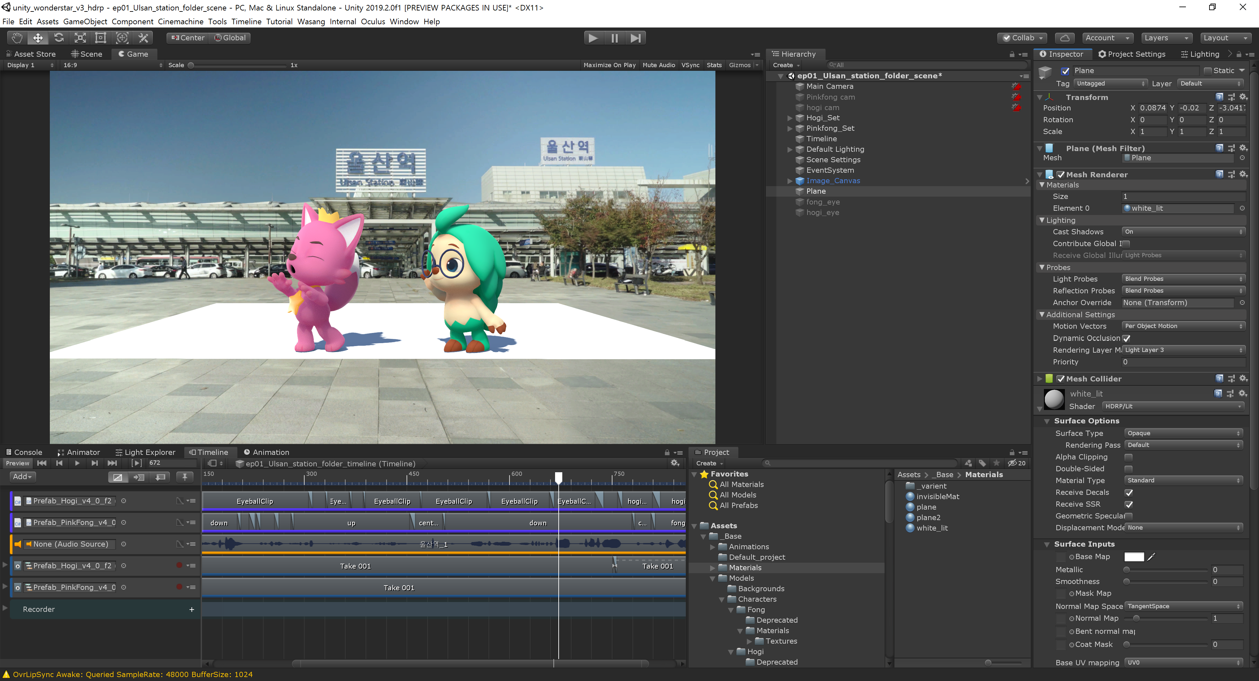Switch to the Scene tab

pyautogui.click(x=87, y=54)
